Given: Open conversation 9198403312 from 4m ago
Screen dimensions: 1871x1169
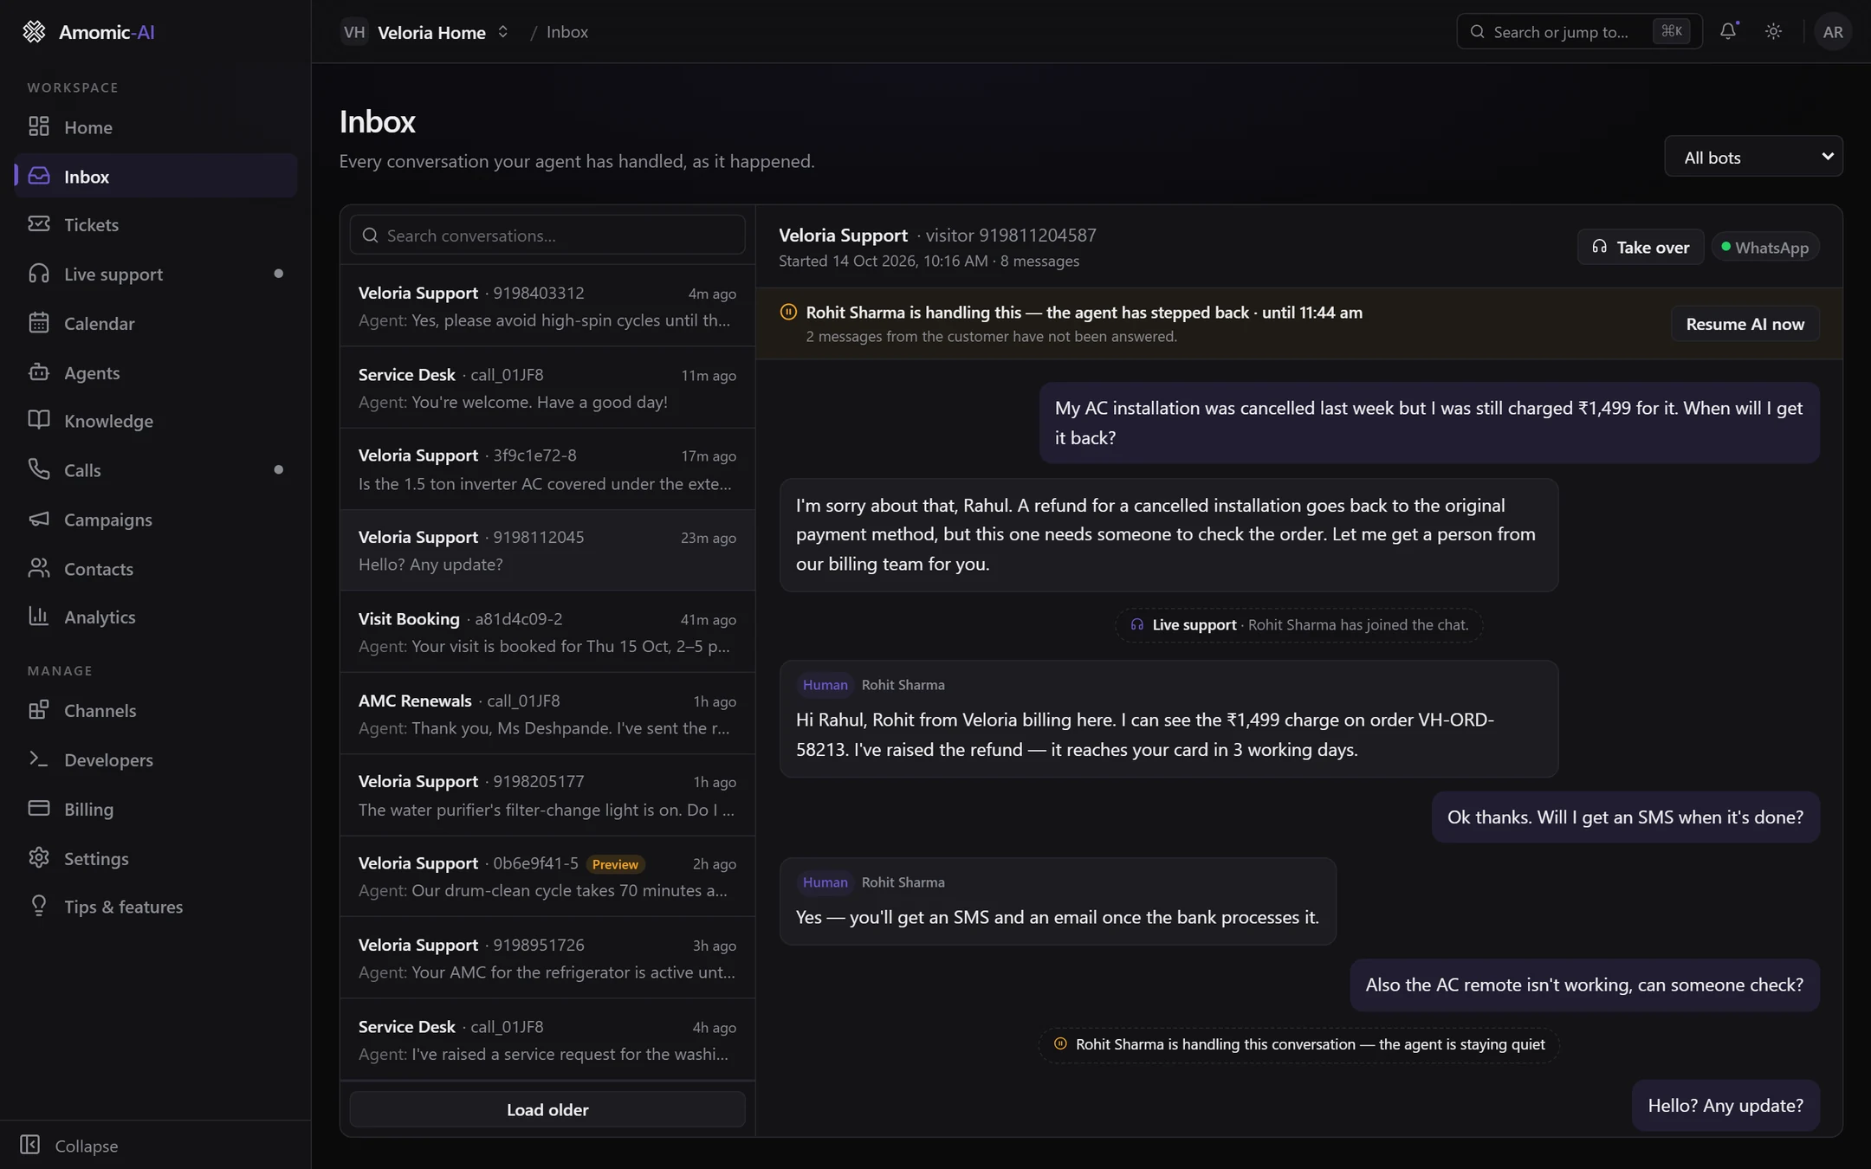Looking at the screenshot, I should point(547,306).
